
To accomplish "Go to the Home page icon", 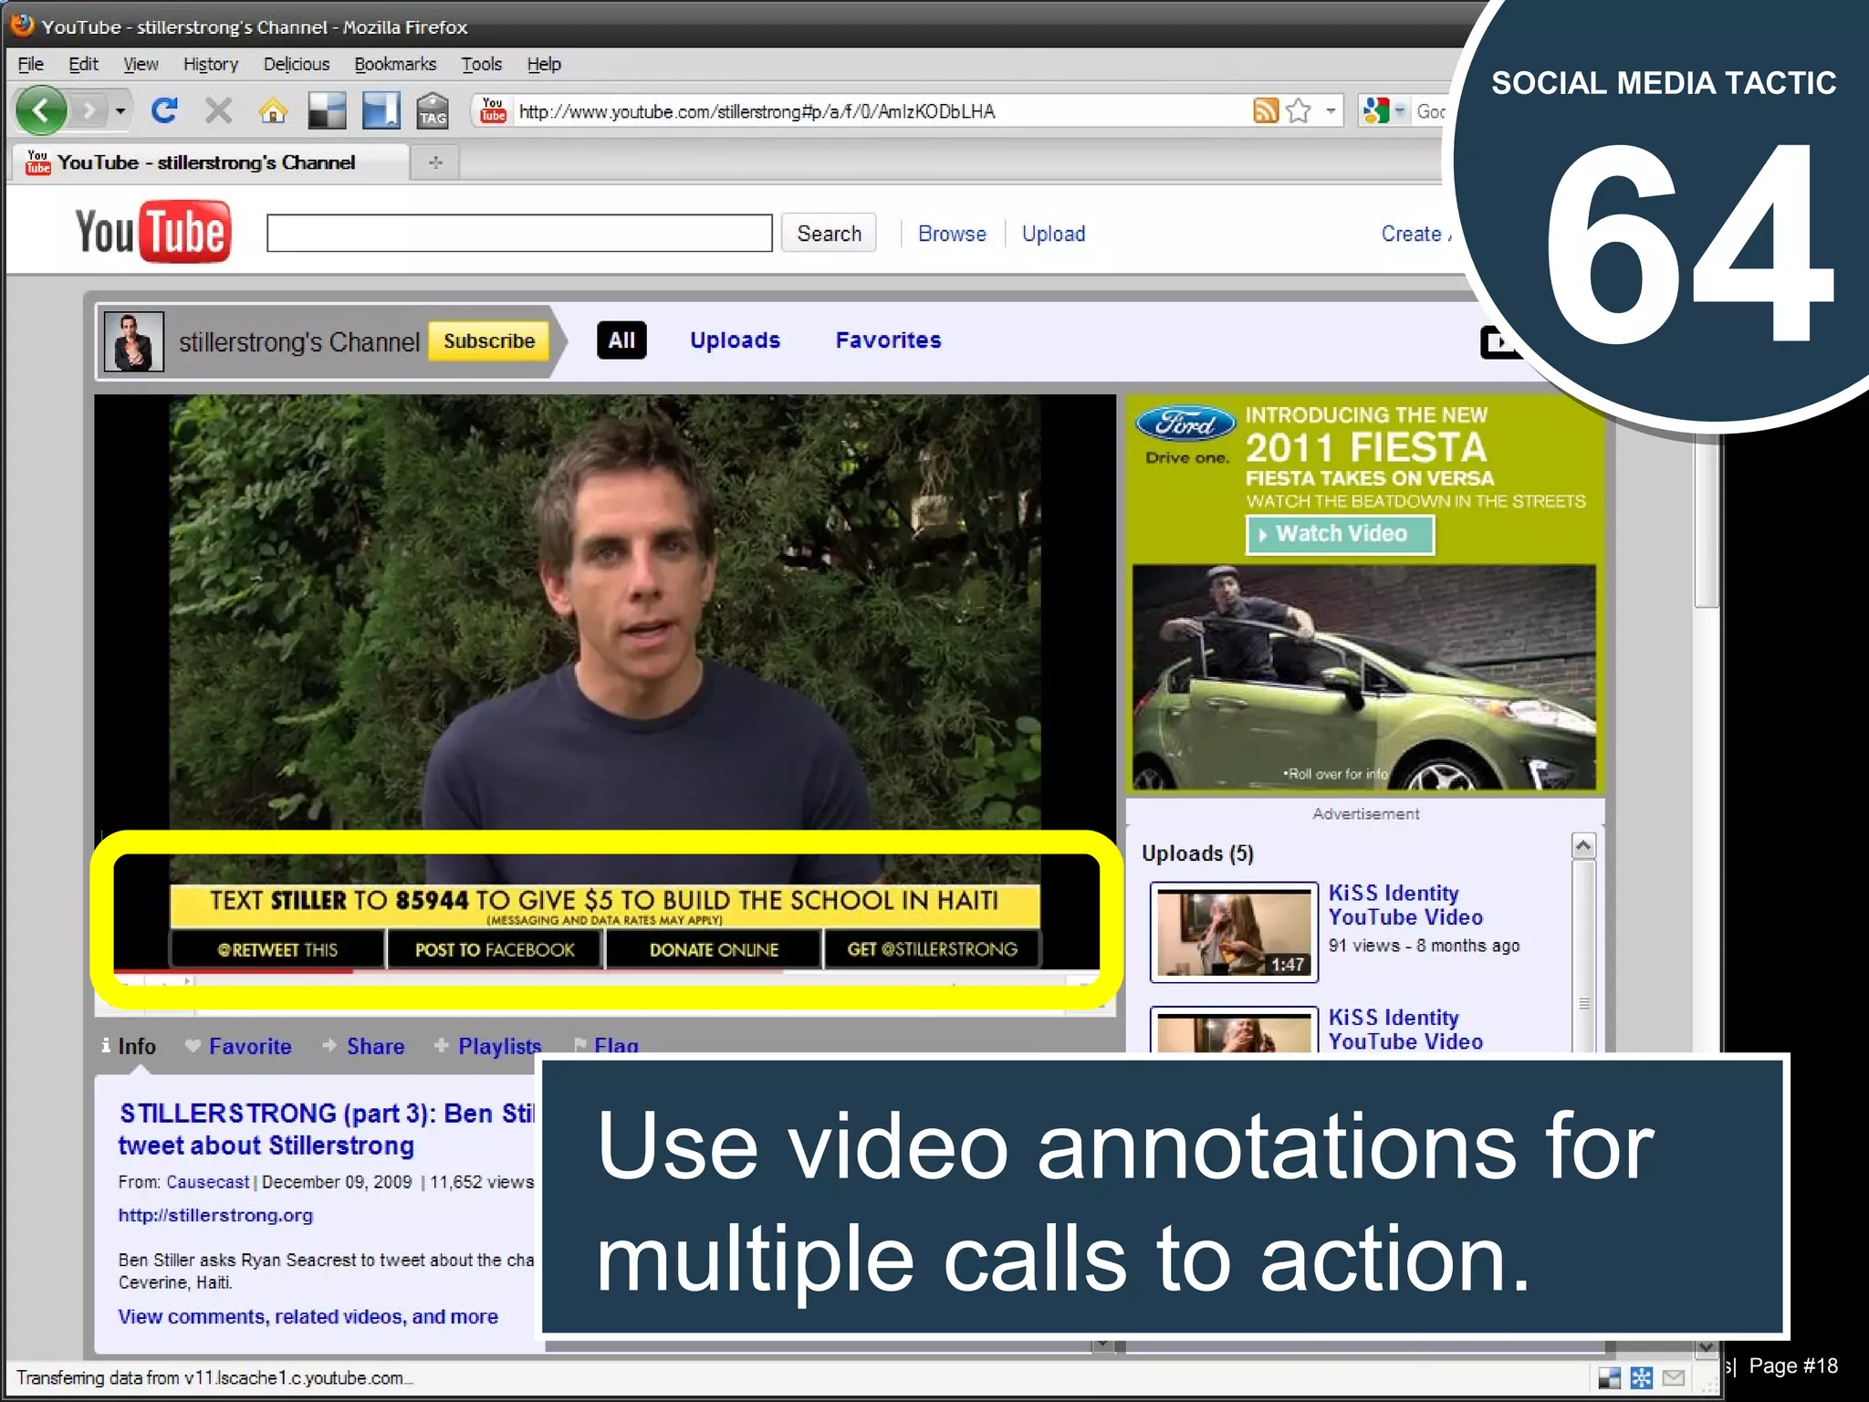I will 272,111.
